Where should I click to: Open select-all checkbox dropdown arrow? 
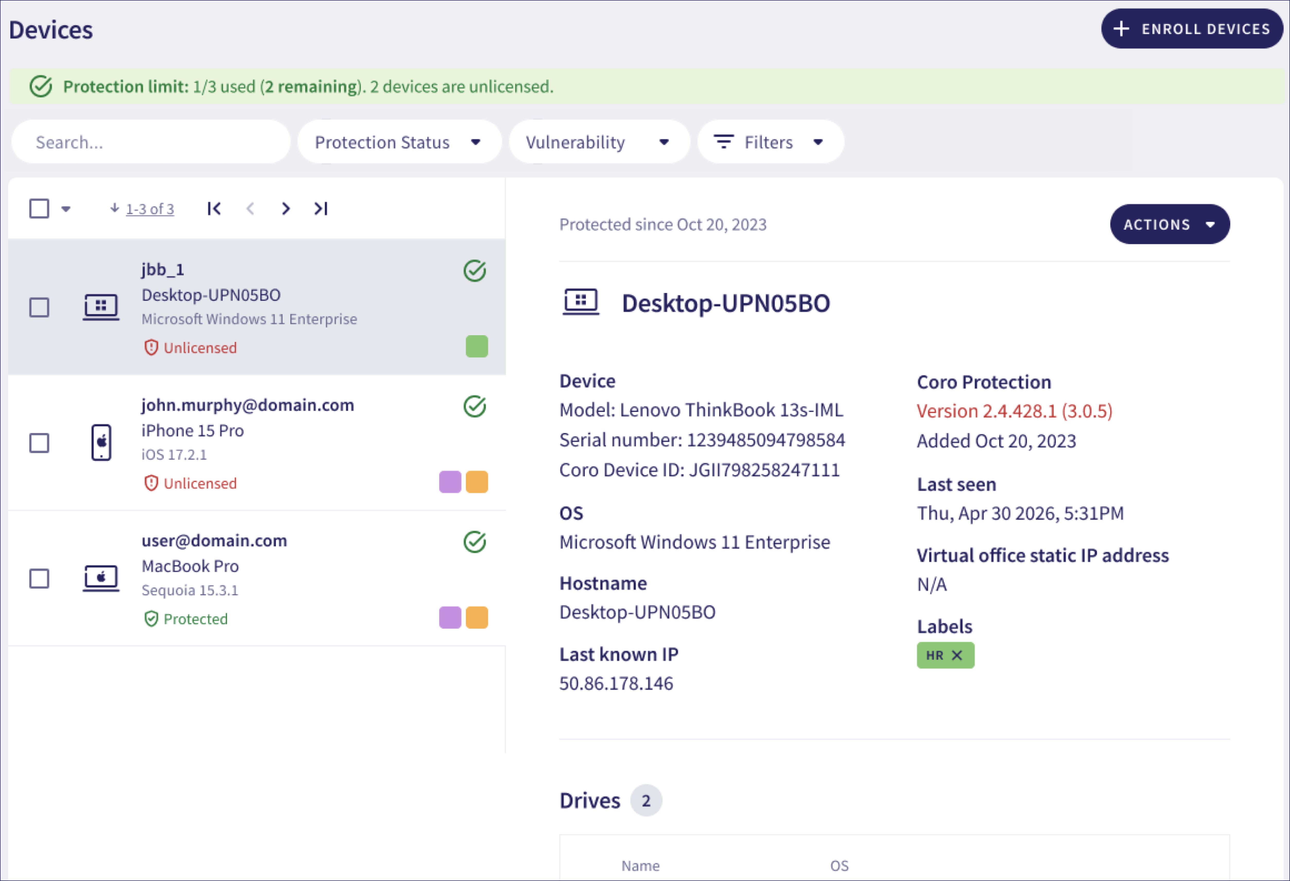(65, 209)
